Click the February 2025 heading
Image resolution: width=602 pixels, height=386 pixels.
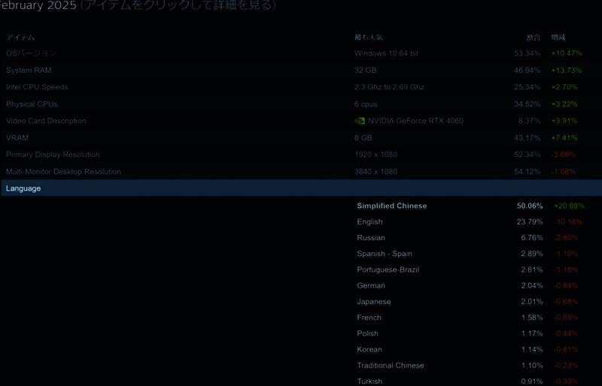coord(38,6)
